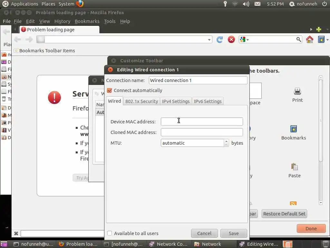Open the IPv4 Settings tab

tap(176, 101)
